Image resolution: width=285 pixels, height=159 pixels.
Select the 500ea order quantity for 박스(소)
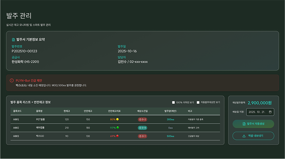pyautogui.click(x=170, y=136)
